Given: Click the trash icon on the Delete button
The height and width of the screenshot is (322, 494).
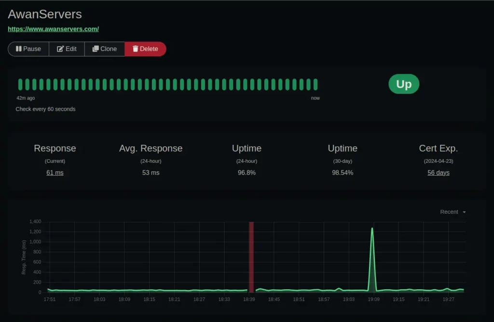Looking at the screenshot, I should click(136, 49).
